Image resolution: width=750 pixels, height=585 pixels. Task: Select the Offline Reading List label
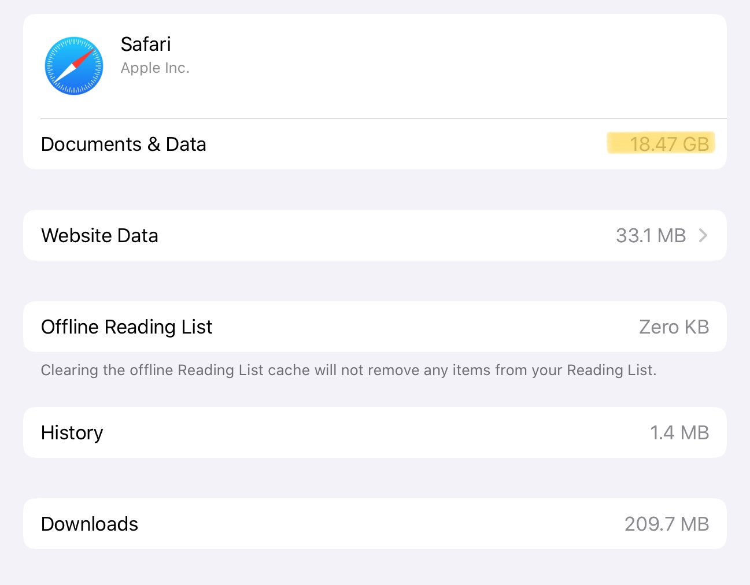(x=126, y=327)
